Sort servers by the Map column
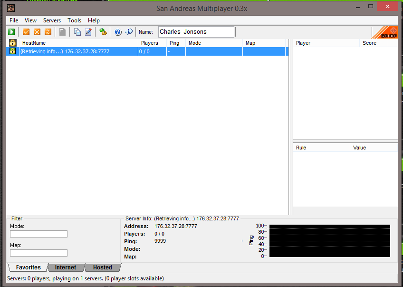The height and width of the screenshot is (287, 403). [264, 43]
